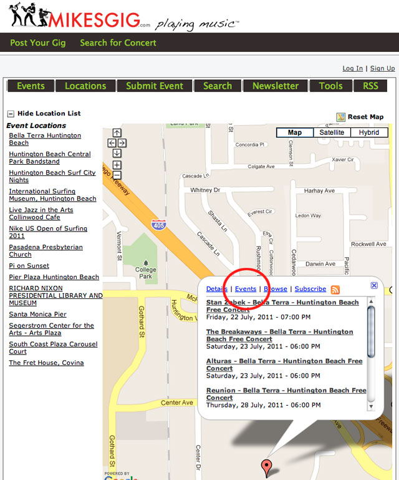Image resolution: width=399 pixels, height=480 pixels.
Task: Open Segerstrom Center for the Arts location
Action: click(51, 329)
